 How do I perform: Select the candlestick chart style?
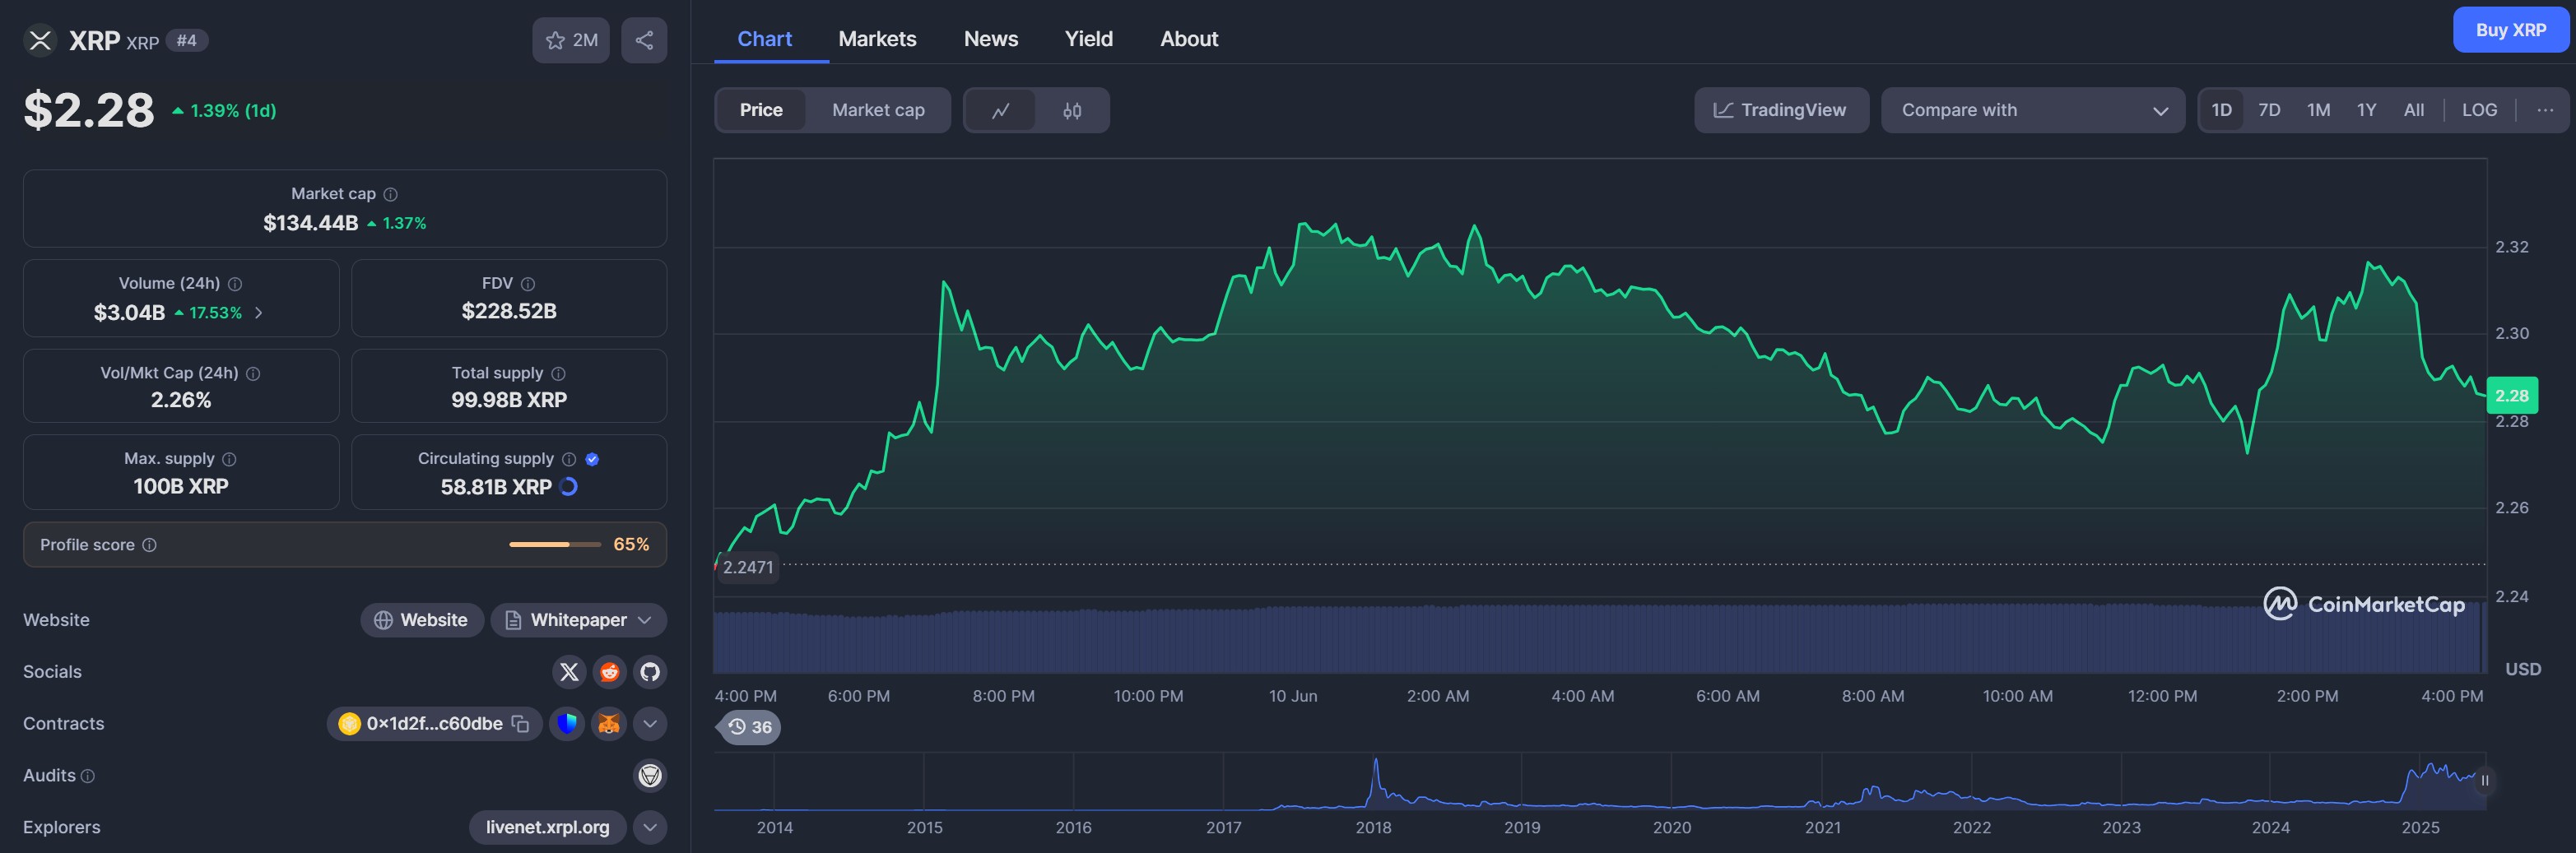(1072, 110)
